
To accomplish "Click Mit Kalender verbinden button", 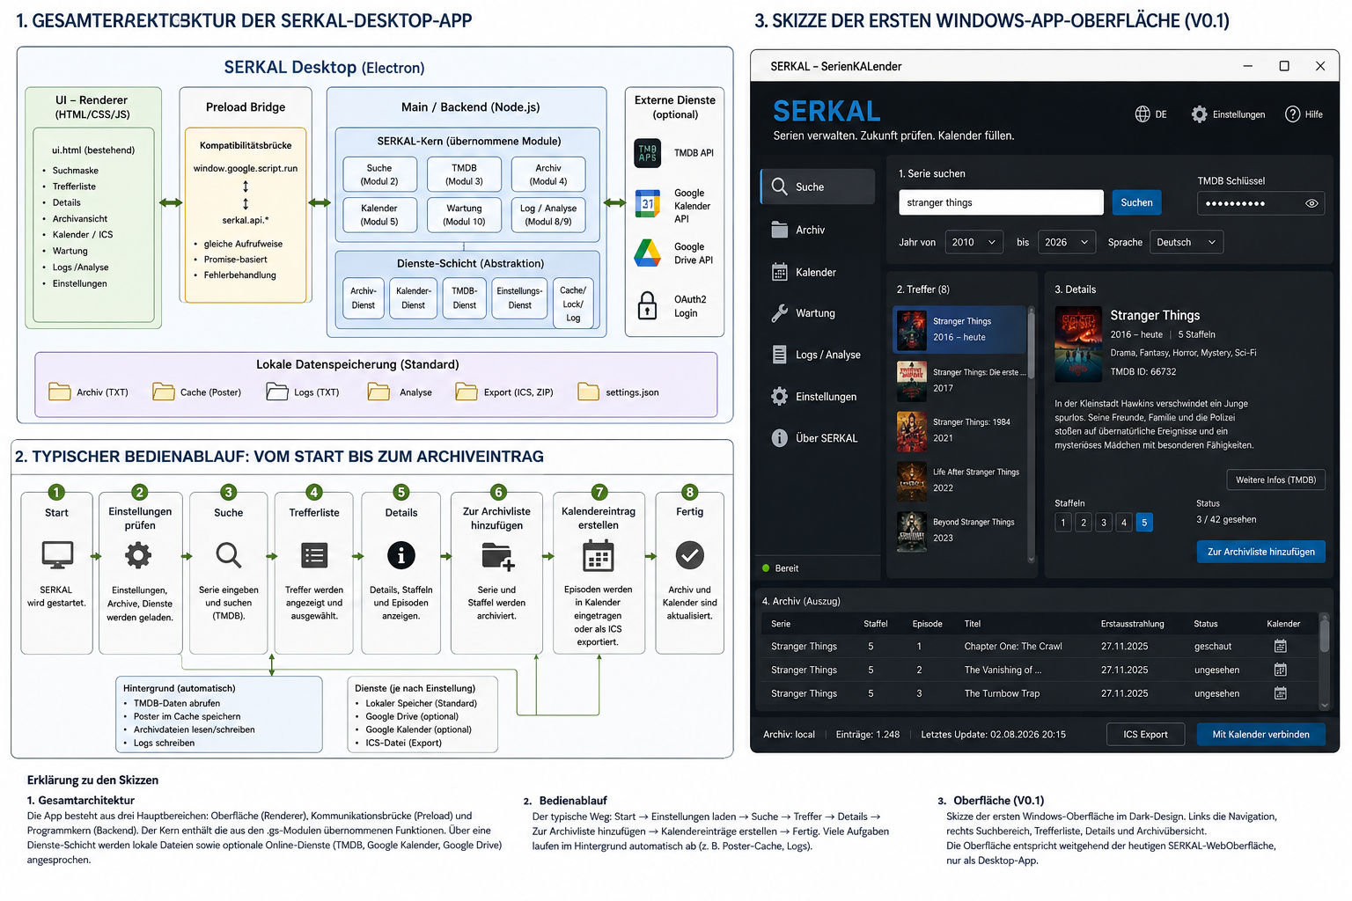I will [x=1260, y=734].
